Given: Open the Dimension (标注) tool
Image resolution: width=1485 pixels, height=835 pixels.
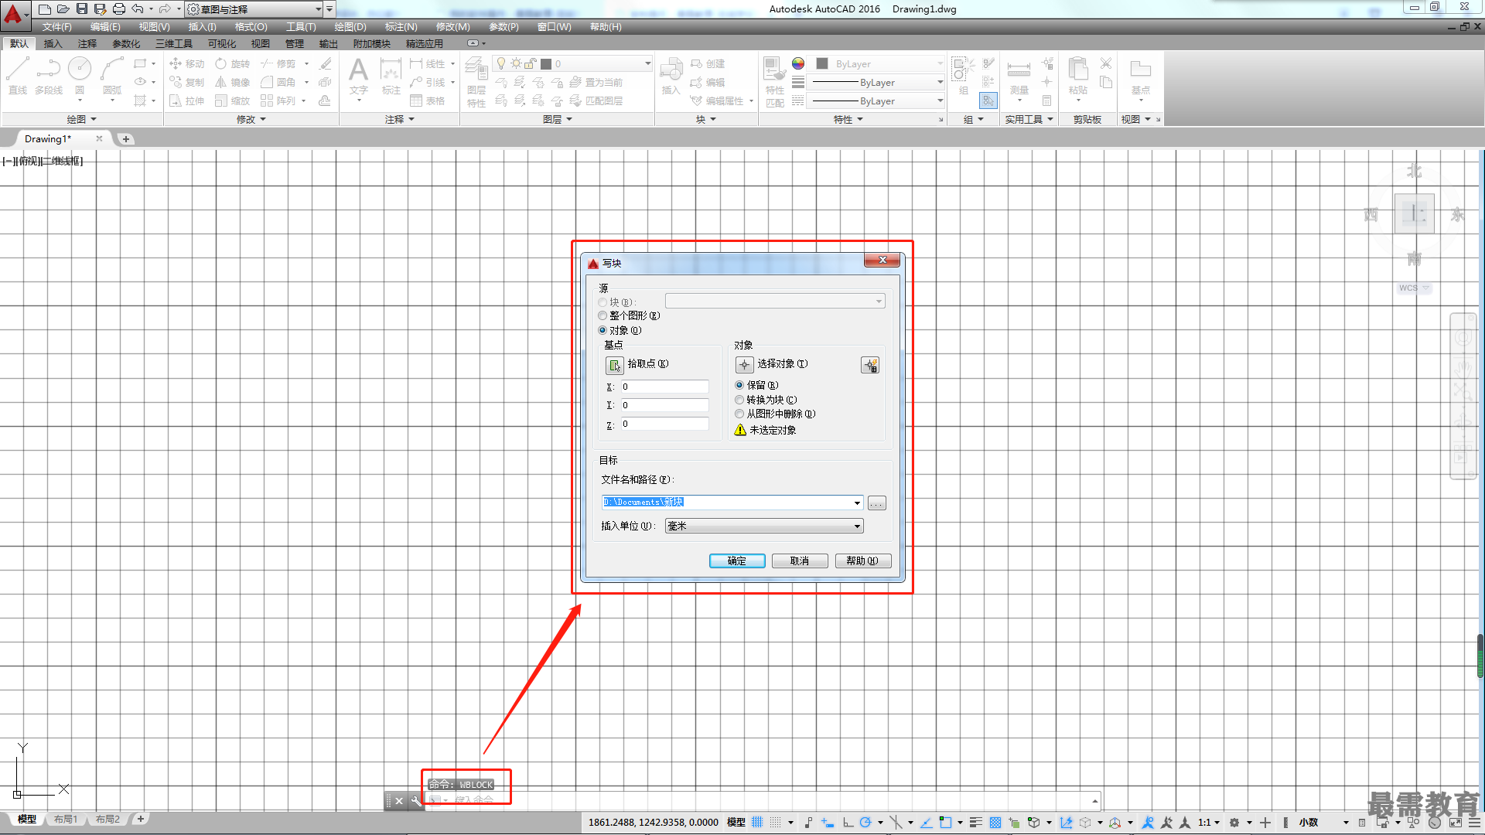Looking at the screenshot, I should [x=391, y=76].
